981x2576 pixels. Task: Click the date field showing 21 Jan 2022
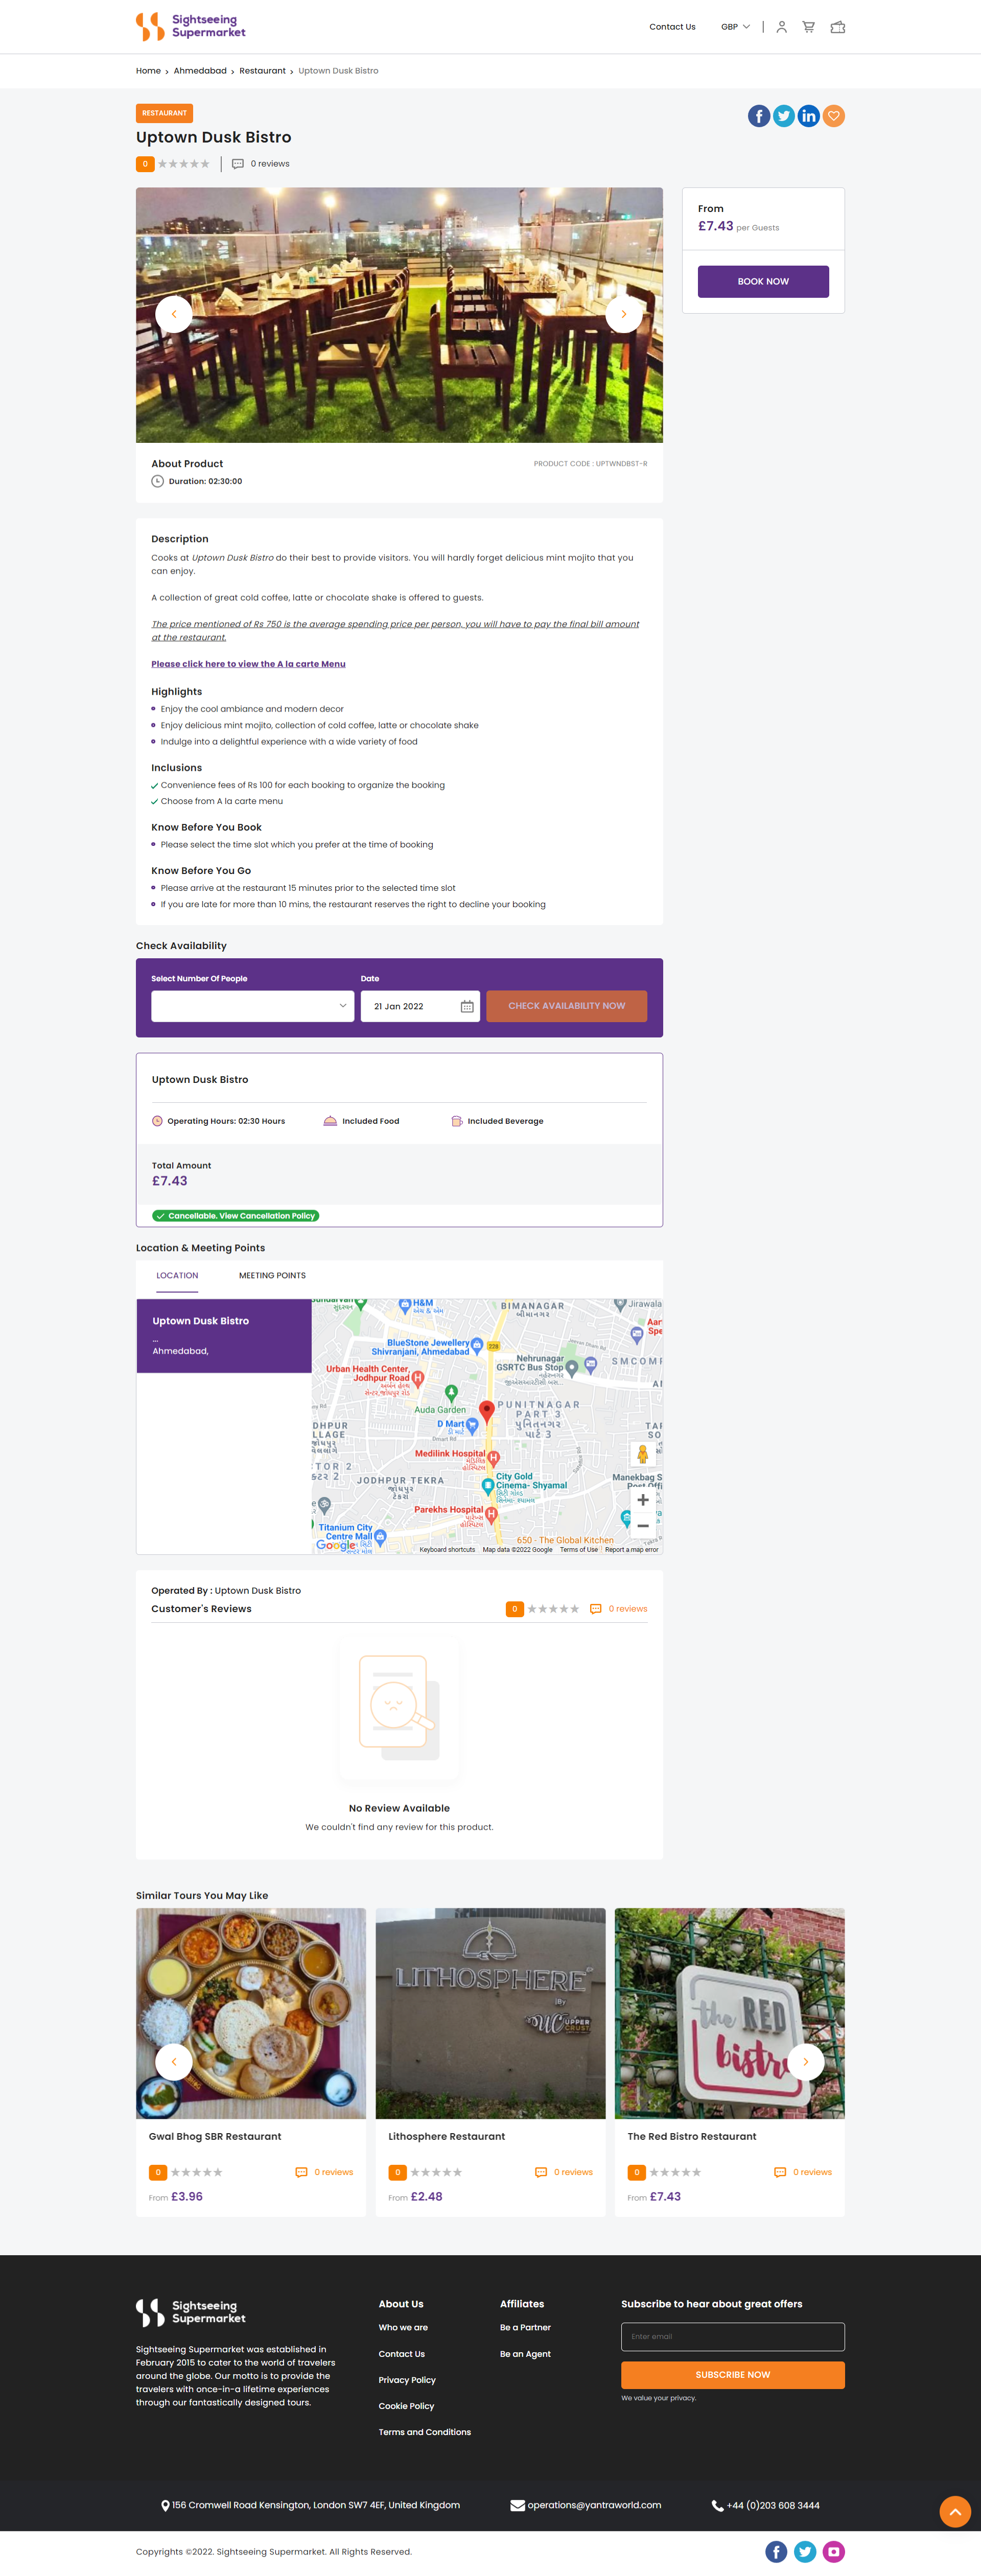pyautogui.click(x=420, y=1006)
